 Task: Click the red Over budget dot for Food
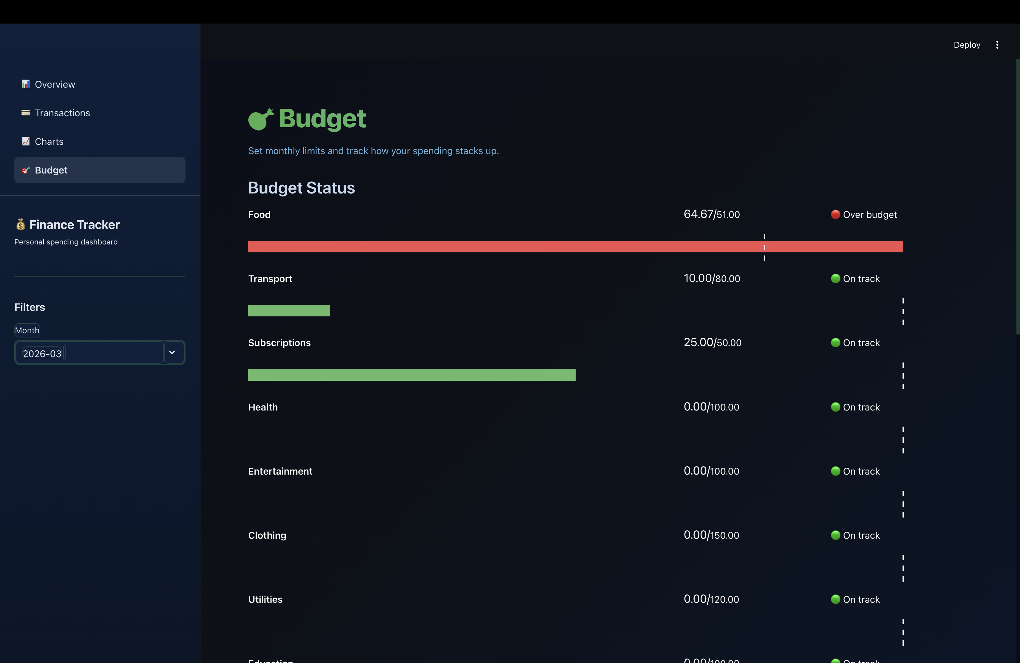(835, 215)
